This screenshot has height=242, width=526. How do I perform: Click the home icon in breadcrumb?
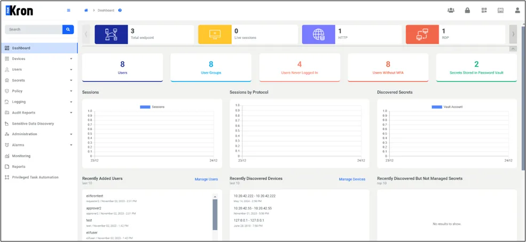pyautogui.click(x=86, y=10)
